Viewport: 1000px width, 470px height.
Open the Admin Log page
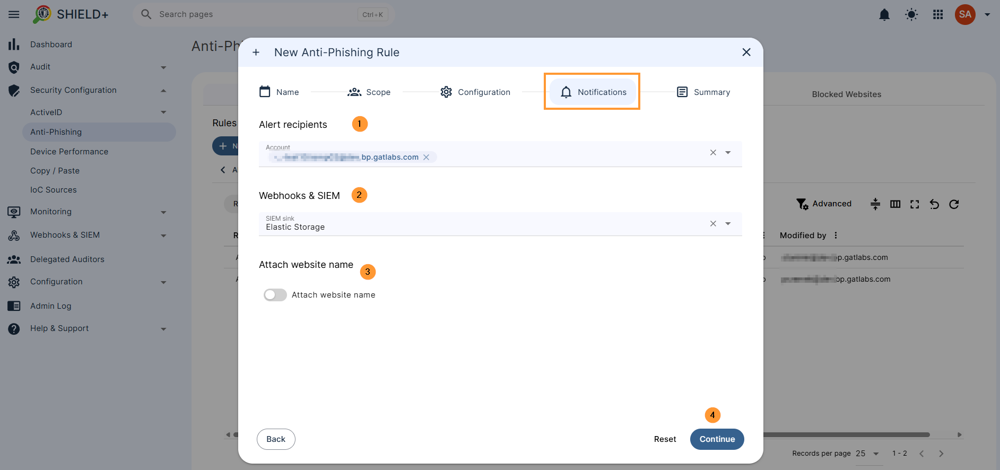point(50,306)
